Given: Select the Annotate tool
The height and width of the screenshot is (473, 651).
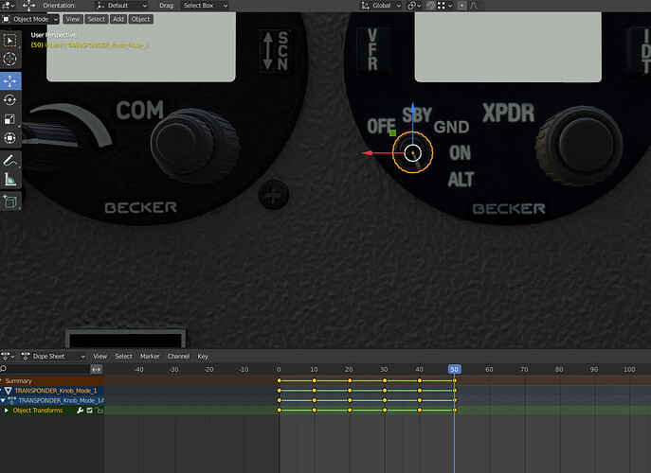Looking at the screenshot, I should click(x=9, y=161).
